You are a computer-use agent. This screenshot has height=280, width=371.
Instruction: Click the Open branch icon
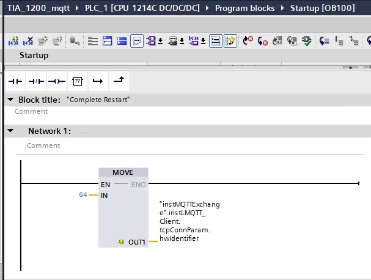pos(98,81)
